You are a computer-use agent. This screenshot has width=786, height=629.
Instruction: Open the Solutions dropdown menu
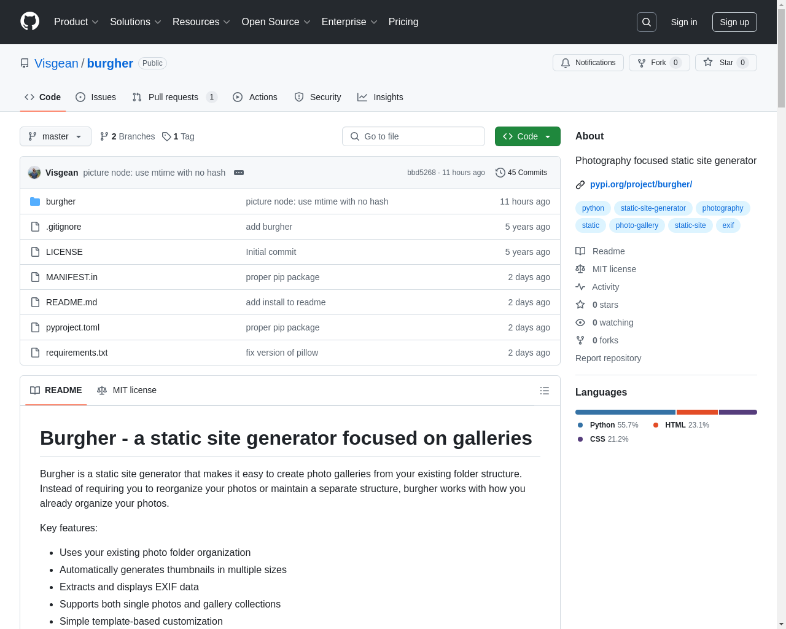(x=136, y=22)
